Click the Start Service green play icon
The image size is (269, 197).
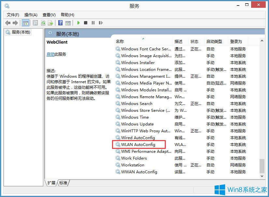78,23
